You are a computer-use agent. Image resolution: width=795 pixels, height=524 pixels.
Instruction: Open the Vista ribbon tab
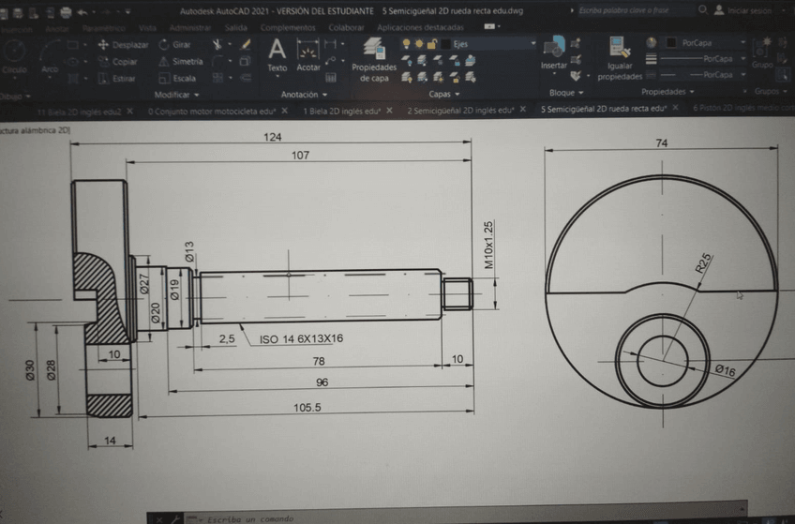pyautogui.click(x=147, y=28)
